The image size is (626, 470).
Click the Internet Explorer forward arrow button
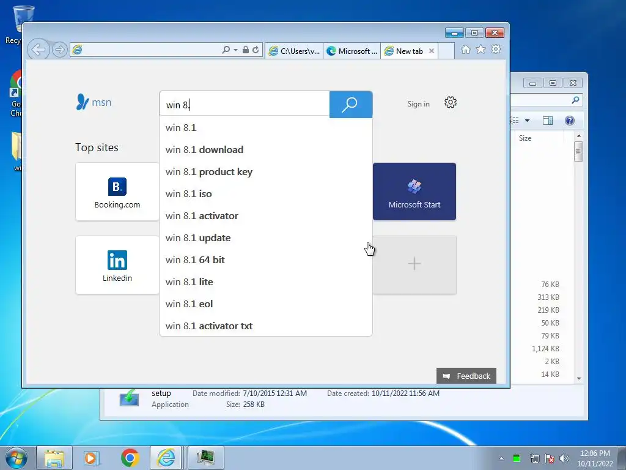[59, 50]
